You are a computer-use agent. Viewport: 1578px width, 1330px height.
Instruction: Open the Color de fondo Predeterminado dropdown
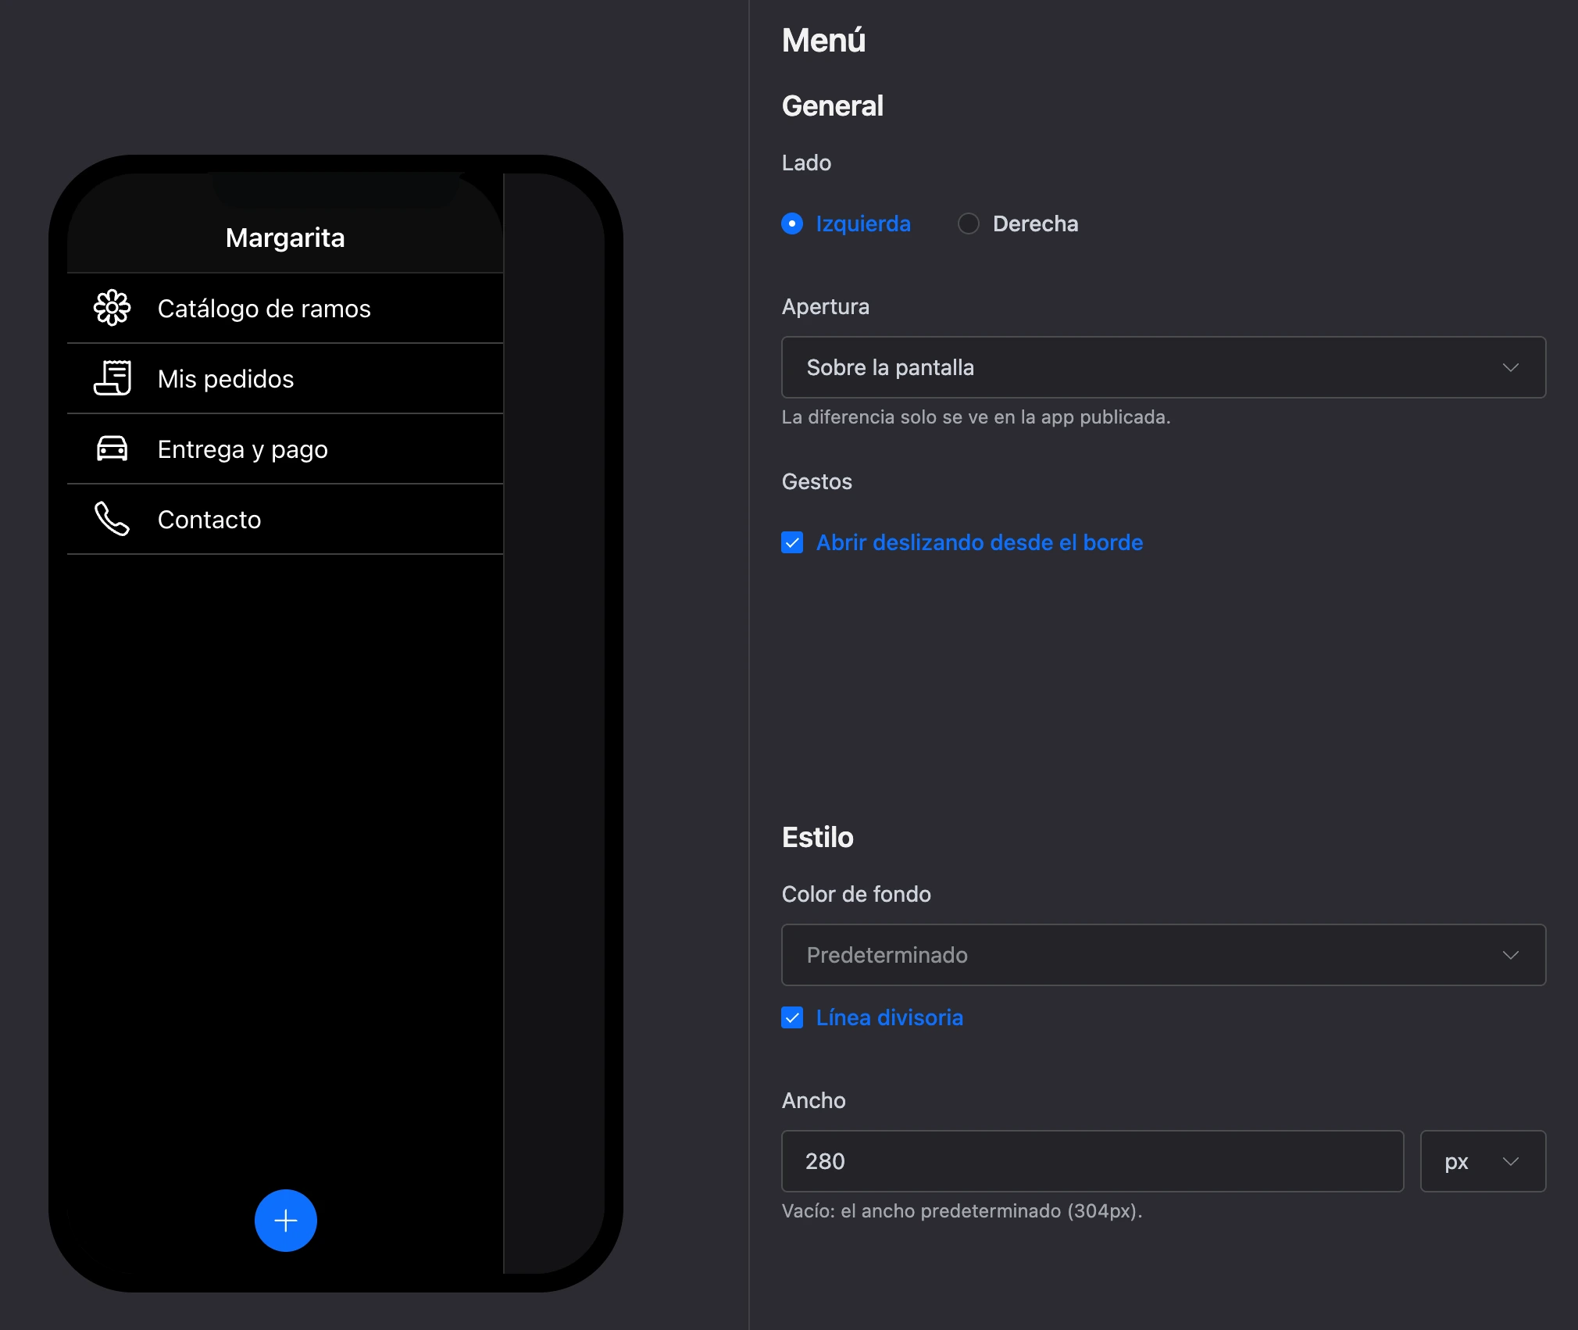[x=1163, y=955]
